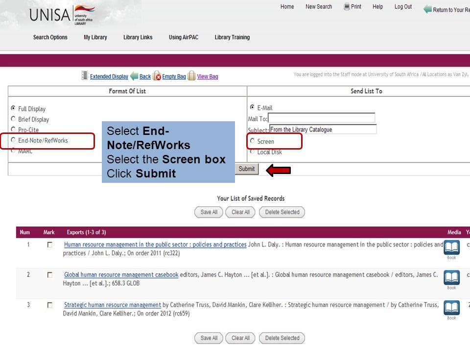Click top Clear All button
This screenshot has width=470, height=352.
(x=240, y=212)
